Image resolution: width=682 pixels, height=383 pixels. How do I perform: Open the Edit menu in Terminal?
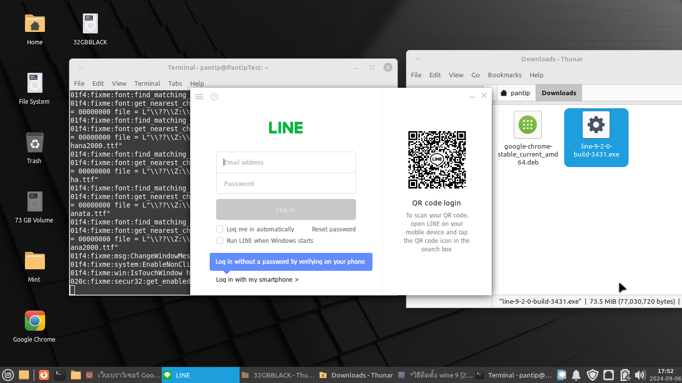(98, 83)
